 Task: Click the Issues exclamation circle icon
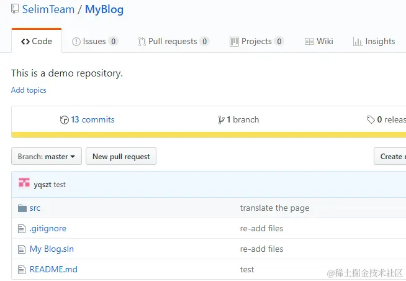[x=76, y=42]
